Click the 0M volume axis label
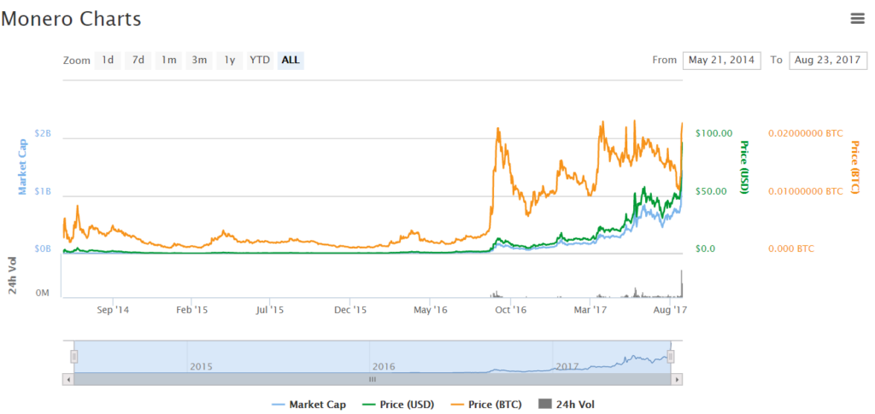The width and height of the screenshot is (875, 414). [x=44, y=293]
